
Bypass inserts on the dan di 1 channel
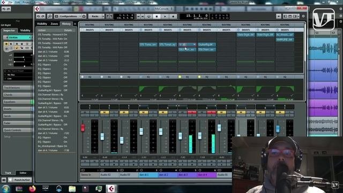pyautogui.click(x=141, y=30)
